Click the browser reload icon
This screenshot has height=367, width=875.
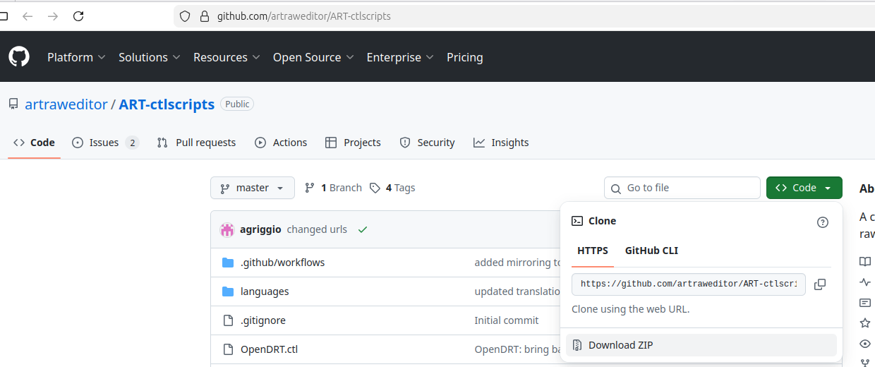(78, 16)
